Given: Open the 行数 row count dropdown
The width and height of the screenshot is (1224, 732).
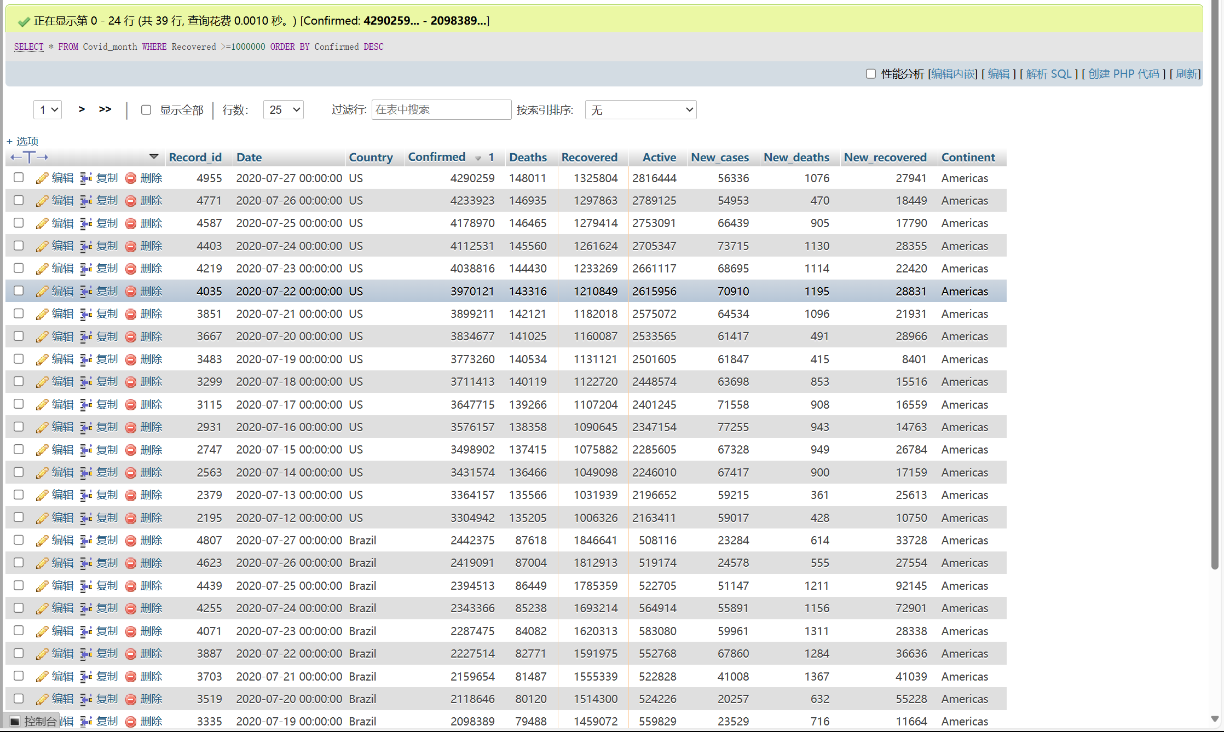Looking at the screenshot, I should [284, 110].
